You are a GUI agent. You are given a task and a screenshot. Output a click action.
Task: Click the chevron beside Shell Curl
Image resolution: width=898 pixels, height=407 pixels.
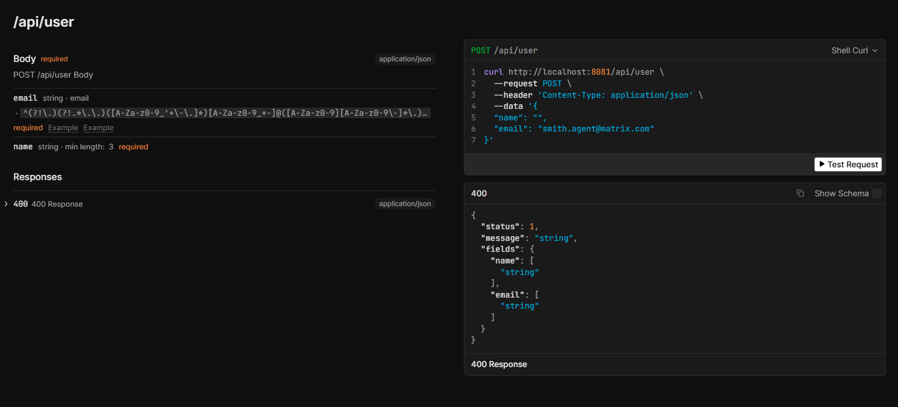[x=875, y=50]
